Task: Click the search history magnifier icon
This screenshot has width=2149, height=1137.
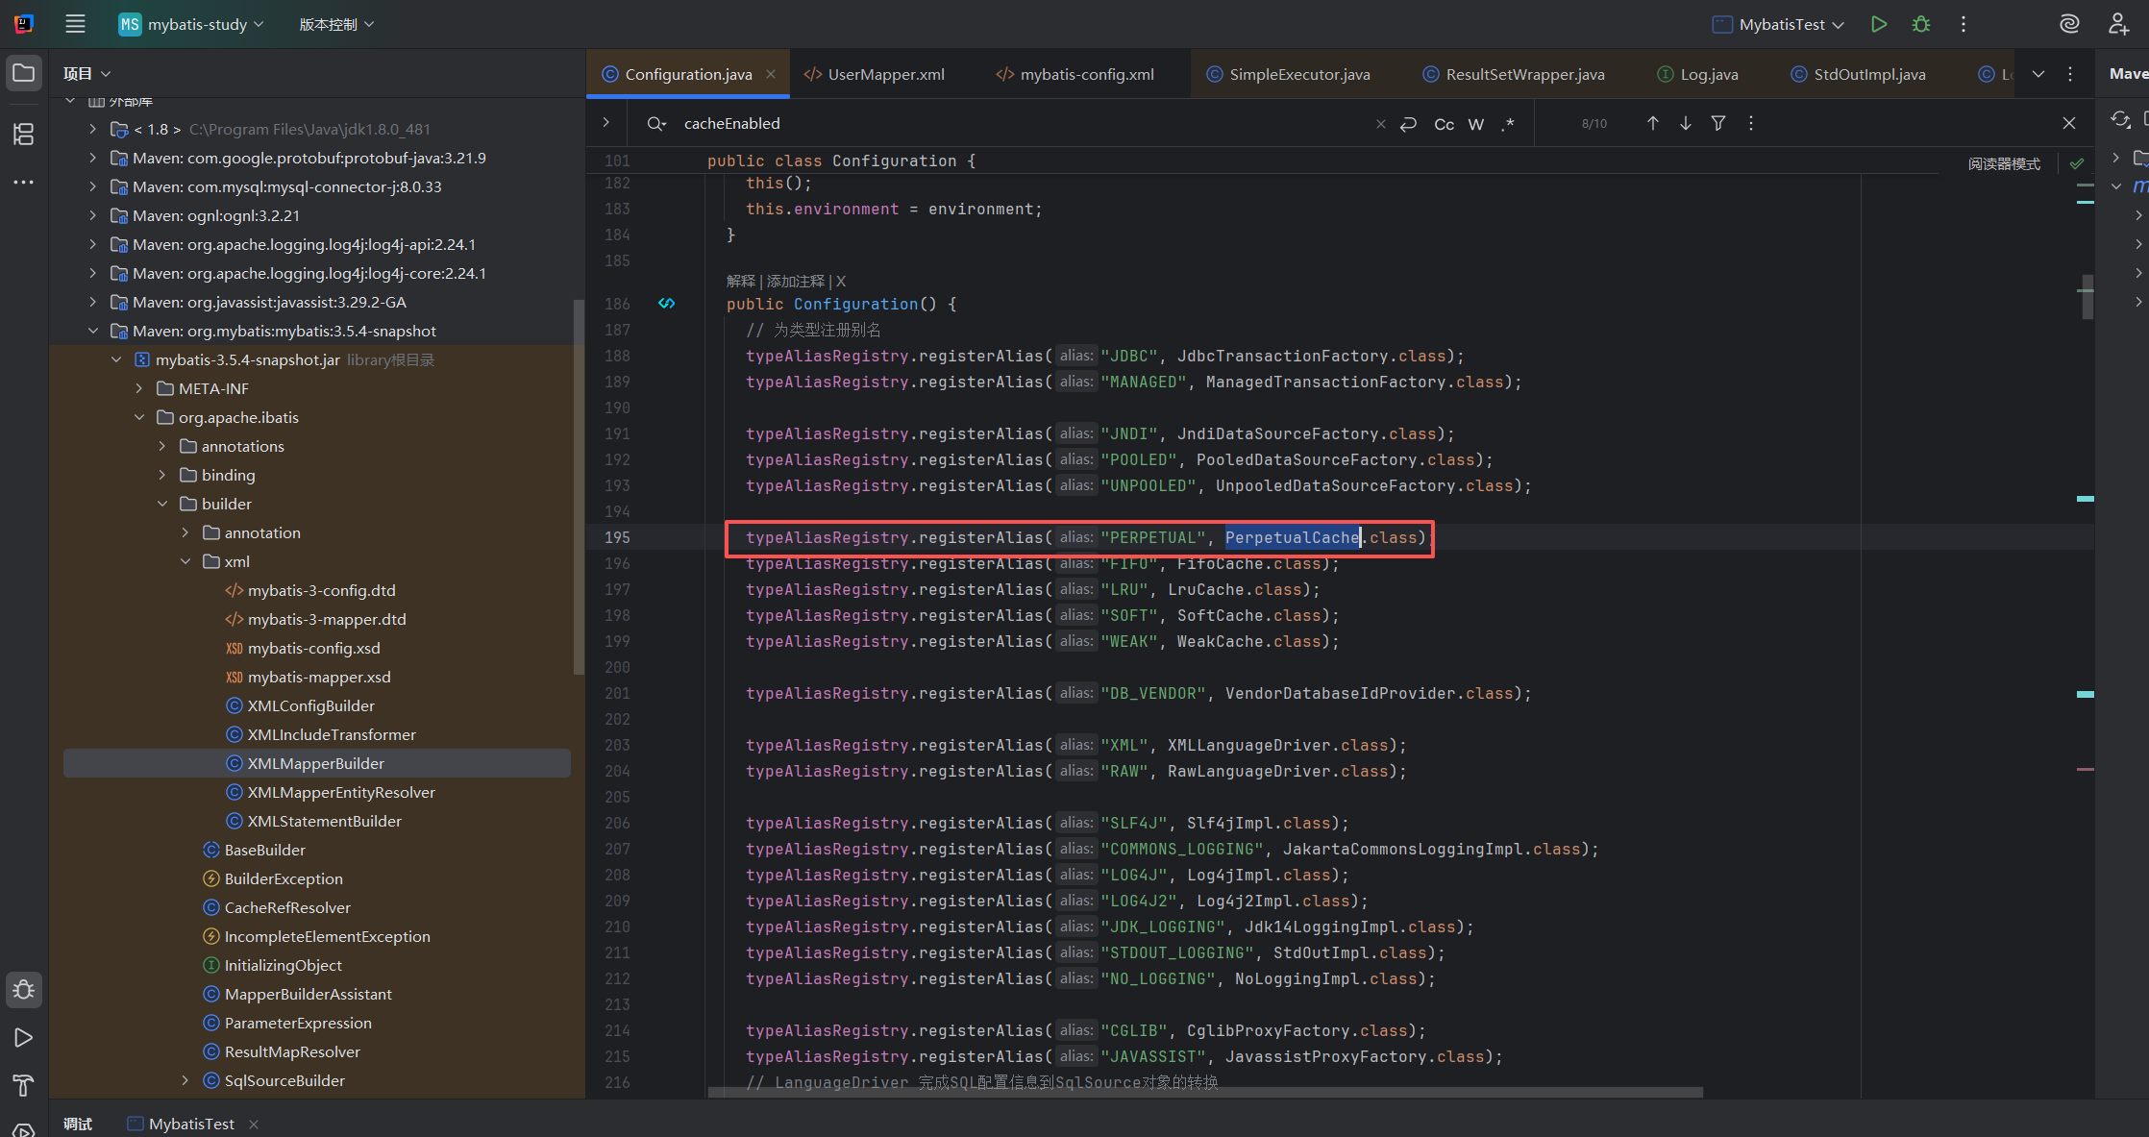Action: point(656,123)
